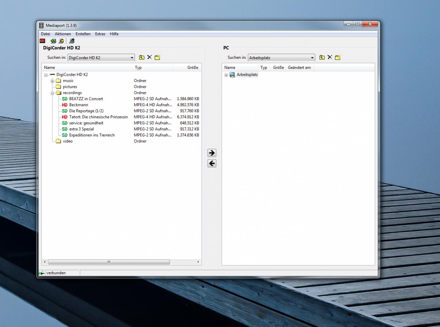Select the DigiCorder HD K2 root label
The height and width of the screenshot is (327, 440).
click(72, 75)
